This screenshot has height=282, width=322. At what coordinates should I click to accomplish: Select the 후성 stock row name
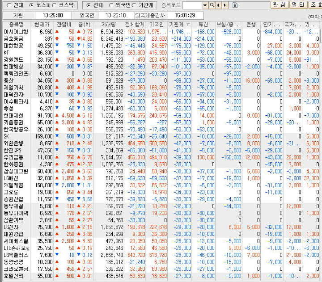click(x=8, y=109)
